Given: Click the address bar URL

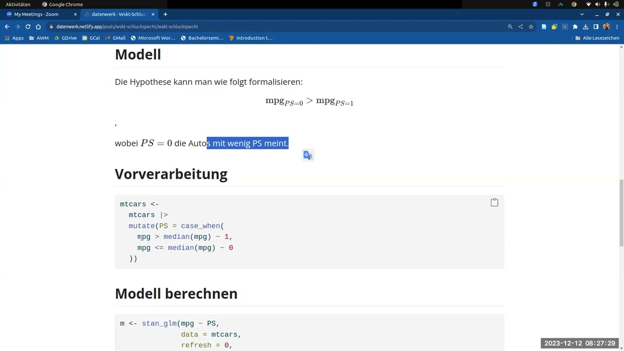Looking at the screenshot, I should (127, 27).
